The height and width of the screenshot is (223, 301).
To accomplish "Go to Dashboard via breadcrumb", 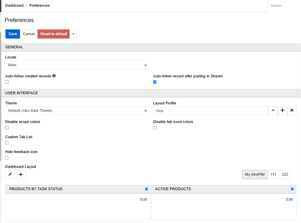I will pos(15,5).
